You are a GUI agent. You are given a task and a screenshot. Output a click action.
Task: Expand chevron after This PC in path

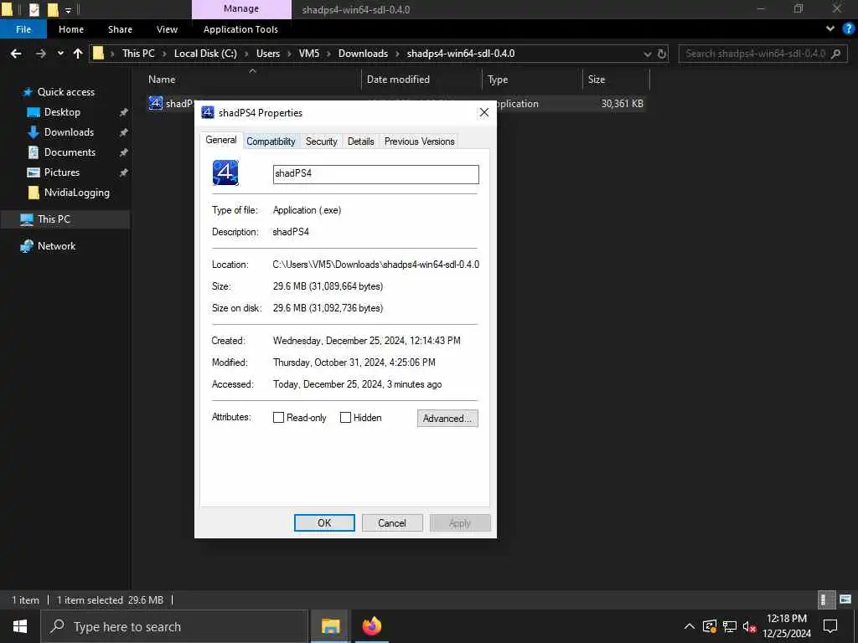(x=164, y=54)
